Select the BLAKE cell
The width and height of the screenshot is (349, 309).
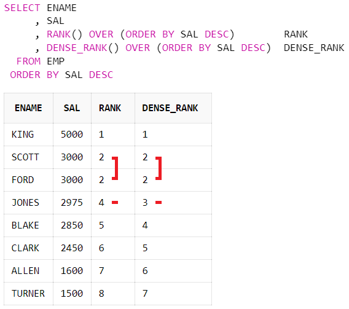(x=28, y=225)
